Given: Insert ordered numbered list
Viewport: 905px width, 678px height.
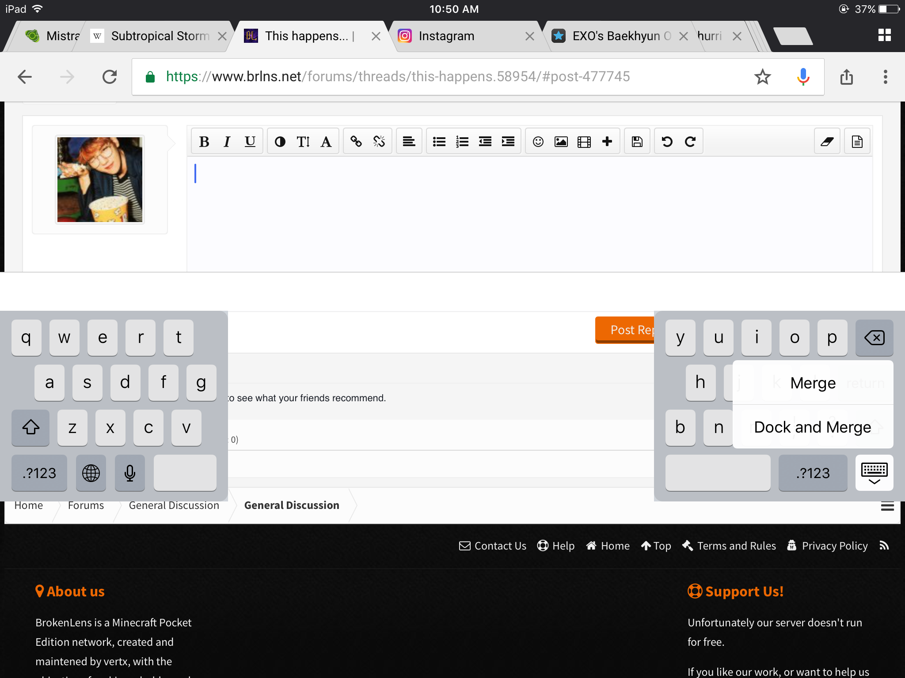Looking at the screenshot, I should coord(462,142).
